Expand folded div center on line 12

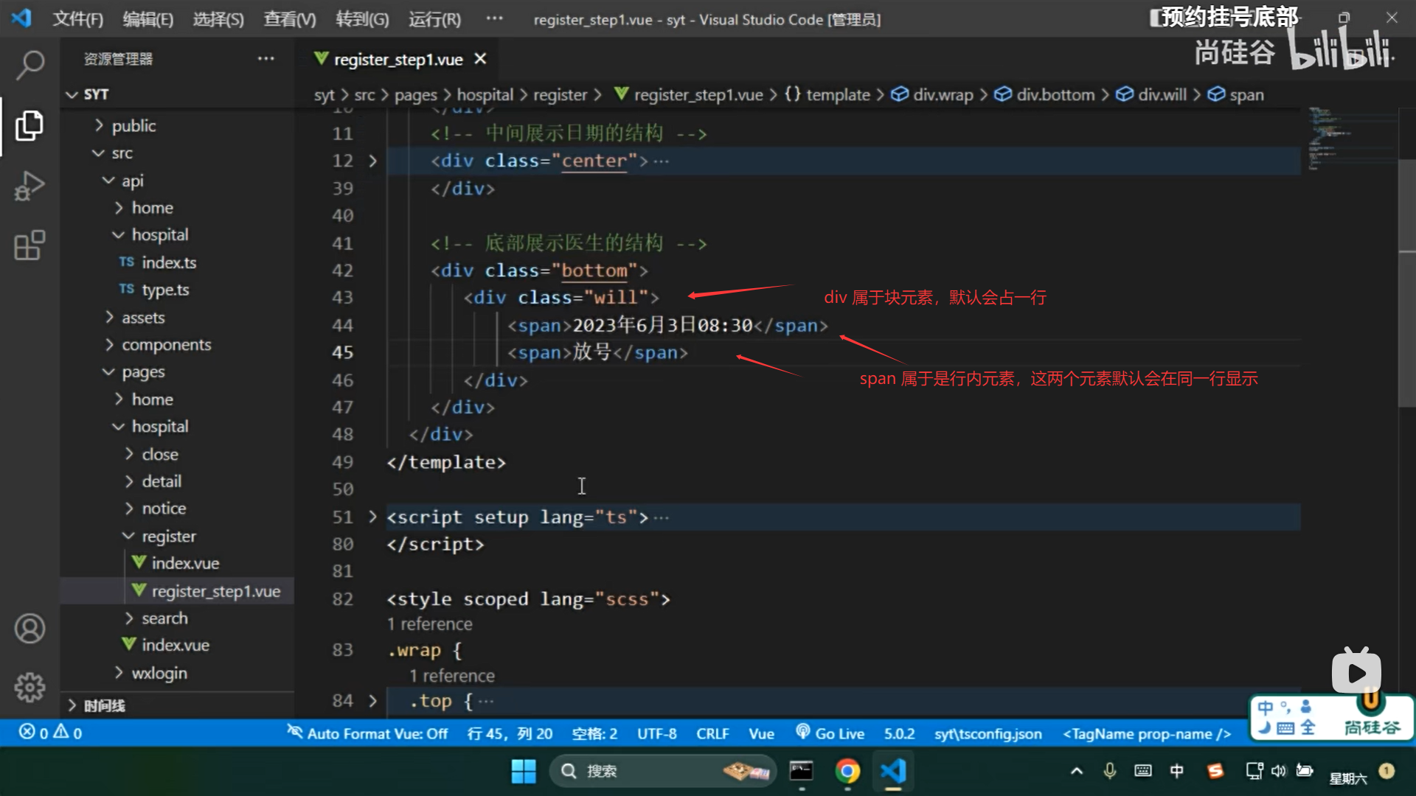[372, 161]
